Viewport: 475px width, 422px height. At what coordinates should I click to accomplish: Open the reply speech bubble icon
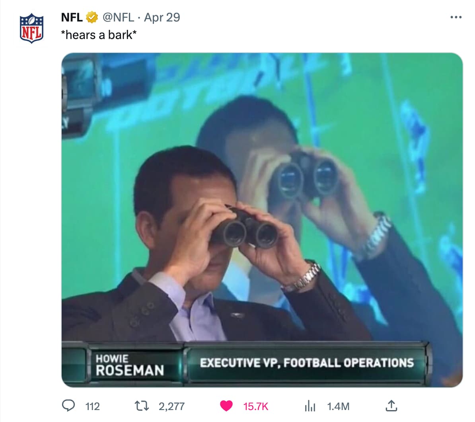68,406
